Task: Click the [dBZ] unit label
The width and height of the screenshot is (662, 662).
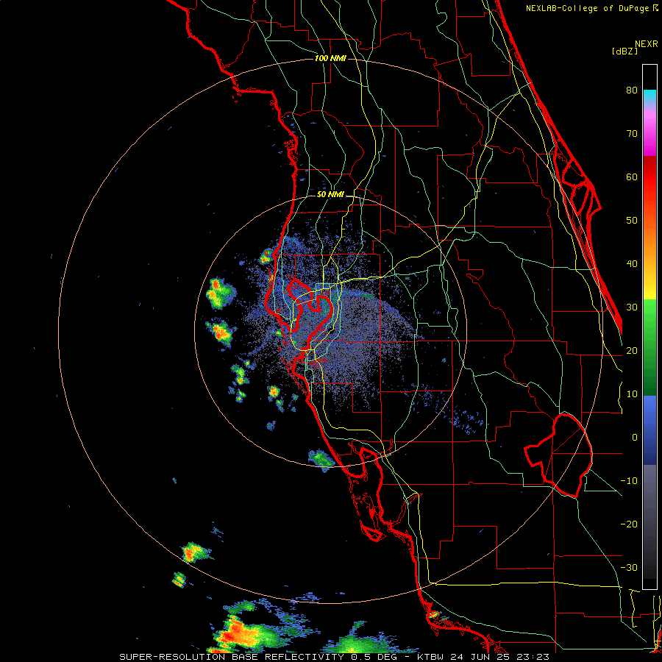Action: click(624, 51)
